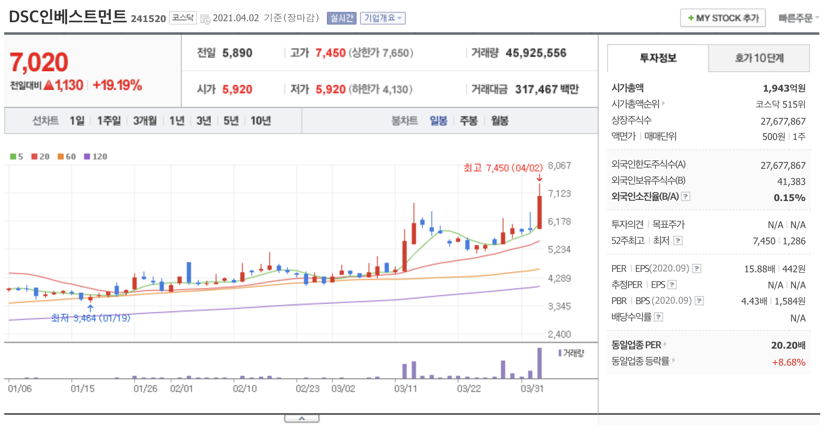Screen dimensions: 827x425
Task: Click the red 20-day moving average legend
Action: coord(40,157)
